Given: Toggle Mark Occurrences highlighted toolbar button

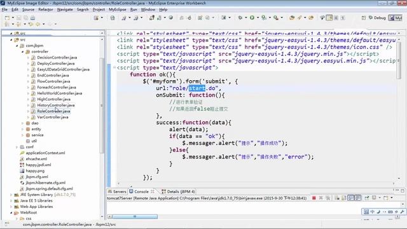Looking at the screenshot, I should tap(329, 18).
